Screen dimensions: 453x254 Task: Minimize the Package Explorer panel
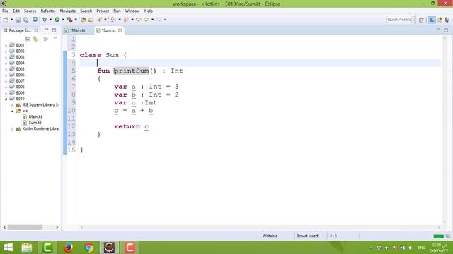pyautogui.click(x=46, y=30)
